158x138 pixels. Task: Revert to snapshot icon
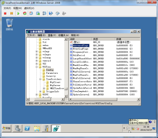click(38, 13)
